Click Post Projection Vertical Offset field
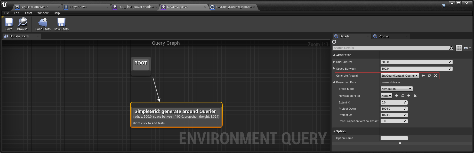This screenshot has width=474, height=153. tap(394, 121)
